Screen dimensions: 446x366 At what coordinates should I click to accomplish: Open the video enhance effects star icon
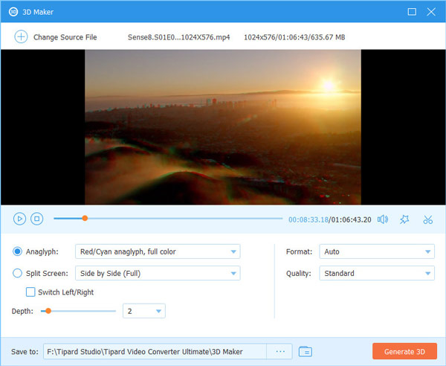404,219
